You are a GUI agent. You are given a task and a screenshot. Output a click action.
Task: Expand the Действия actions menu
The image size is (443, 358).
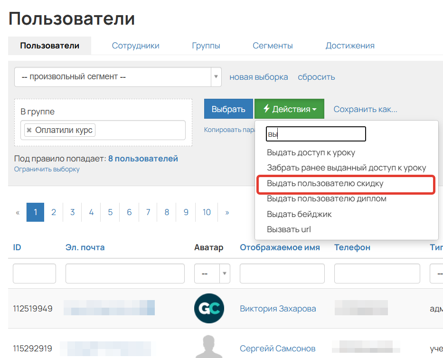[x=289, y=109]
